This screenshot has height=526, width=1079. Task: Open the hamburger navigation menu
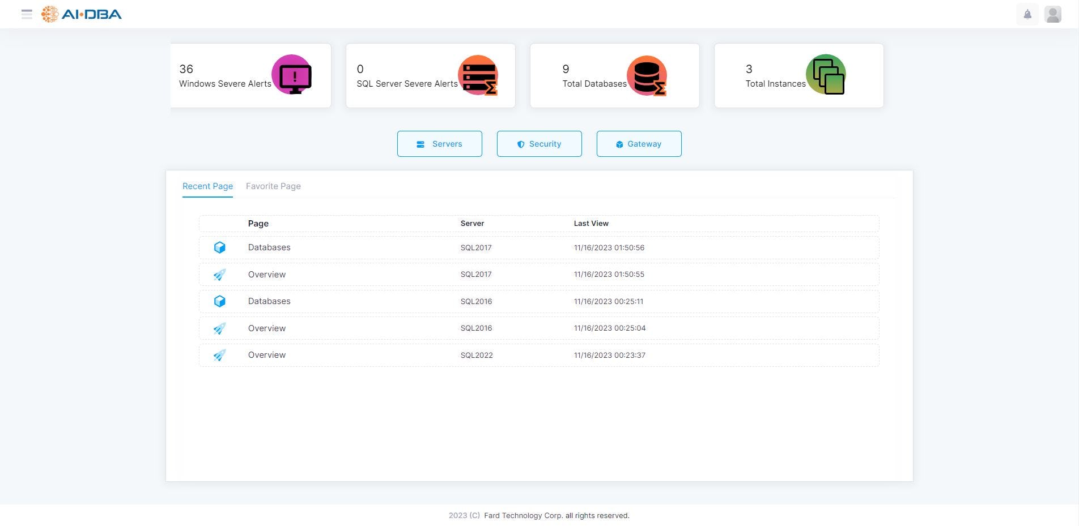[27, 14]
